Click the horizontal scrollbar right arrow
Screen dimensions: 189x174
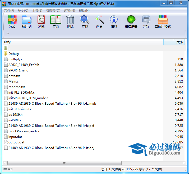[184, 163]
